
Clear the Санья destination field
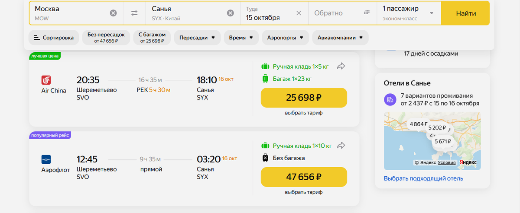pos(231,13)
